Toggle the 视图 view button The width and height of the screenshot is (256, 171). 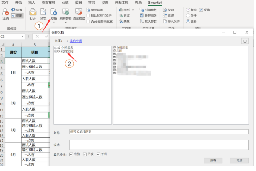(x=17, y=15)
